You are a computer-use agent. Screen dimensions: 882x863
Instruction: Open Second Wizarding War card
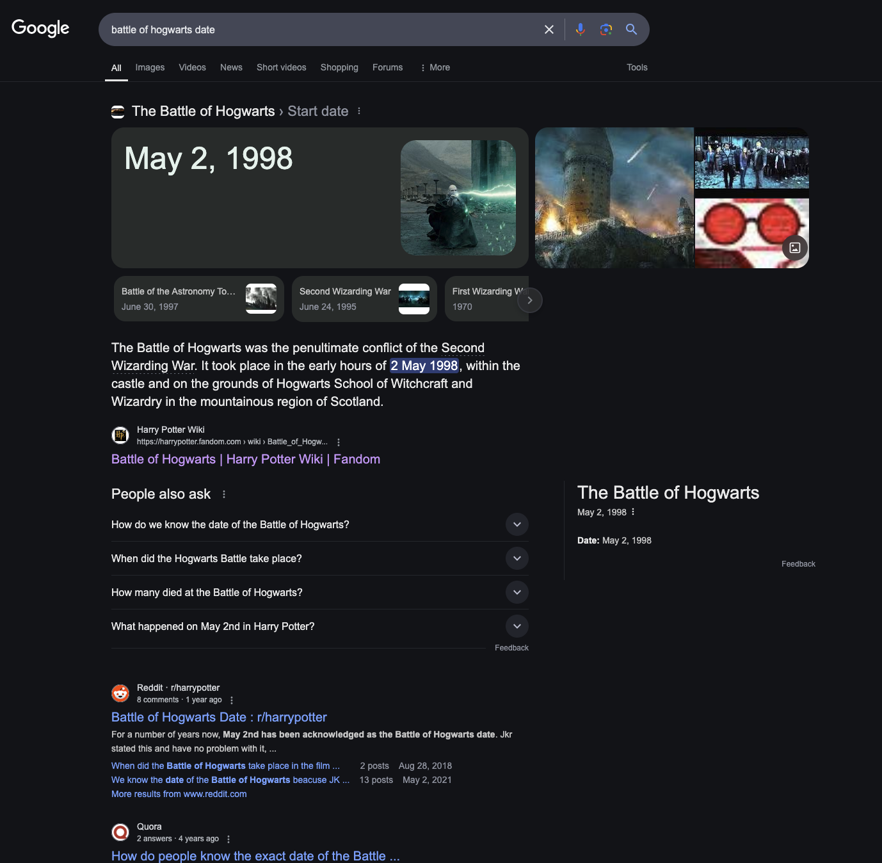click(x=364, y=299)
